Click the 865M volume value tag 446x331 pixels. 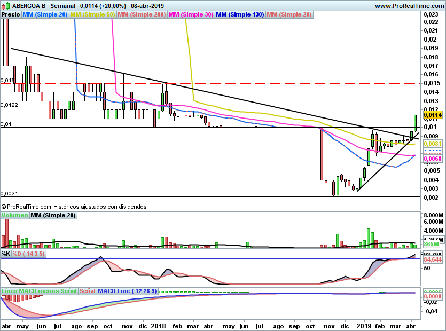pos(431,244)
